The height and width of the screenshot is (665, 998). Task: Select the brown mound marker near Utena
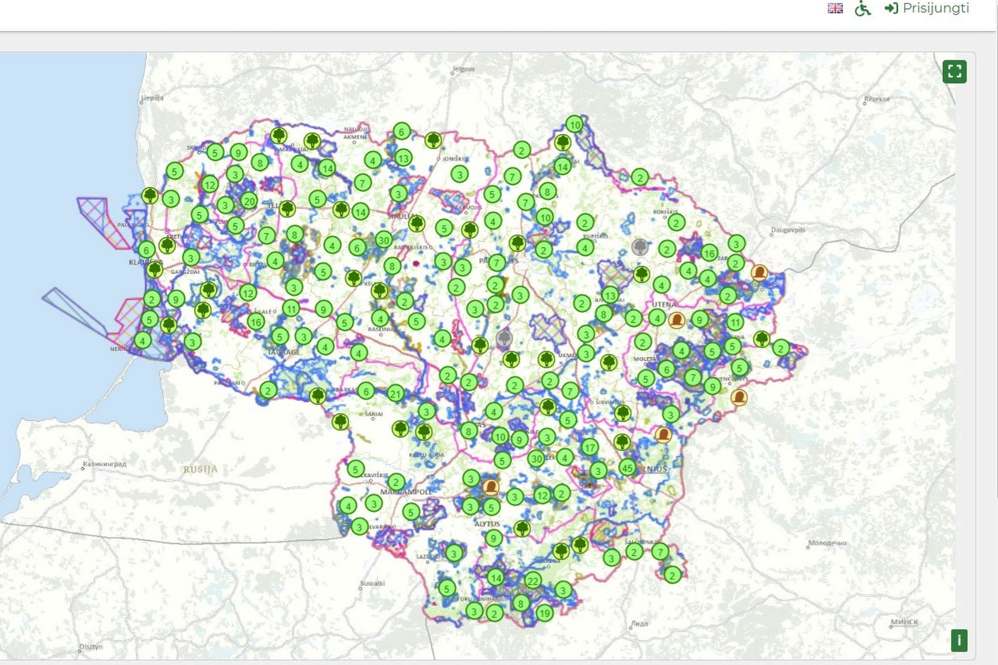point(677,320)
